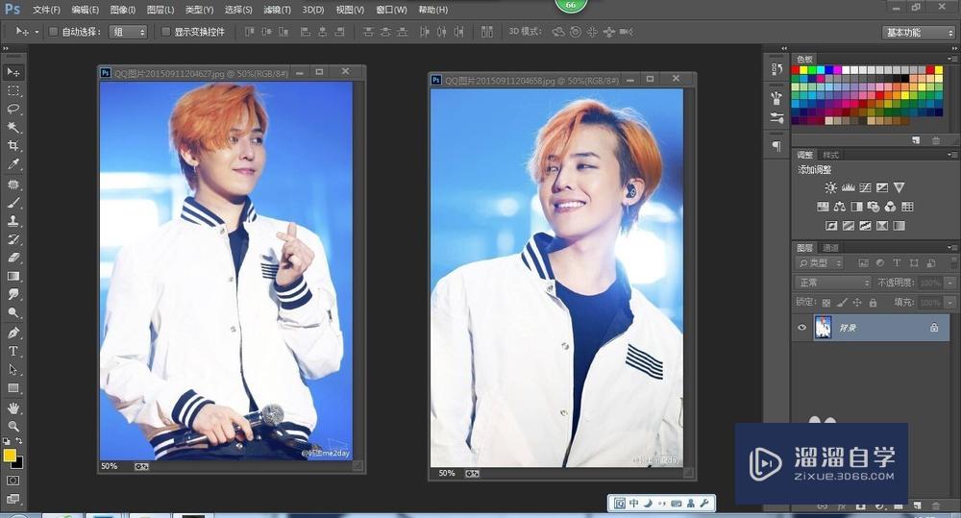961x518 pixels.
Task: Select the Brush tool
Action: 12,203
